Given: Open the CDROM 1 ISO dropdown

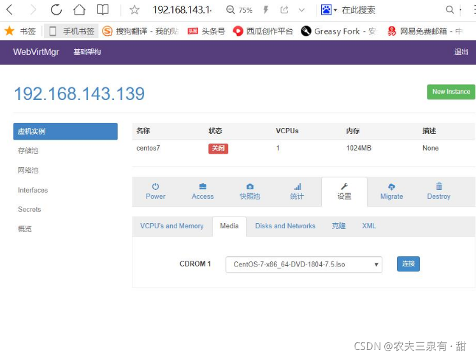Looking at the screenshot, I should click(304, 265).
